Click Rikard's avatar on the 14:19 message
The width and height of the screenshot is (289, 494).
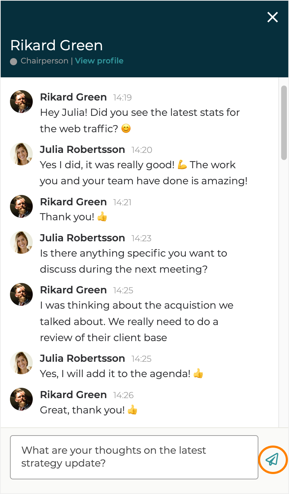point(21,102)
